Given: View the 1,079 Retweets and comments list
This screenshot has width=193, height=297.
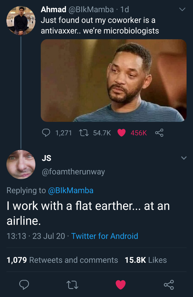Looking at the screenshot, I should click(62, 260).
